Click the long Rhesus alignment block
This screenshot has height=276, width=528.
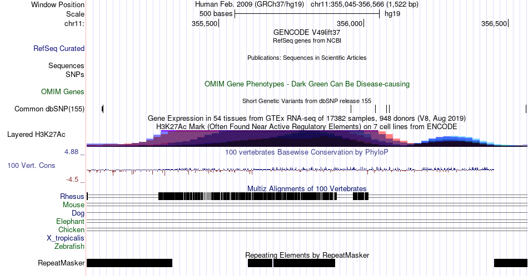(247, 196)
